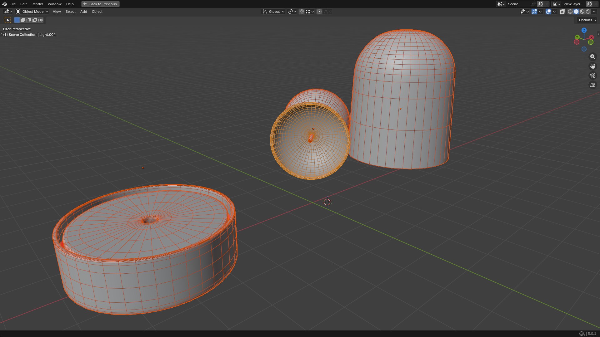Open the Object menu
Image resolution: width=600 pixels, height=337 pixels.
97,12
